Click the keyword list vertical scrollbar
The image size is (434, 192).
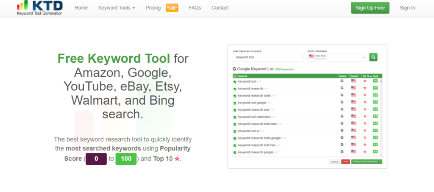pos(381,117)
